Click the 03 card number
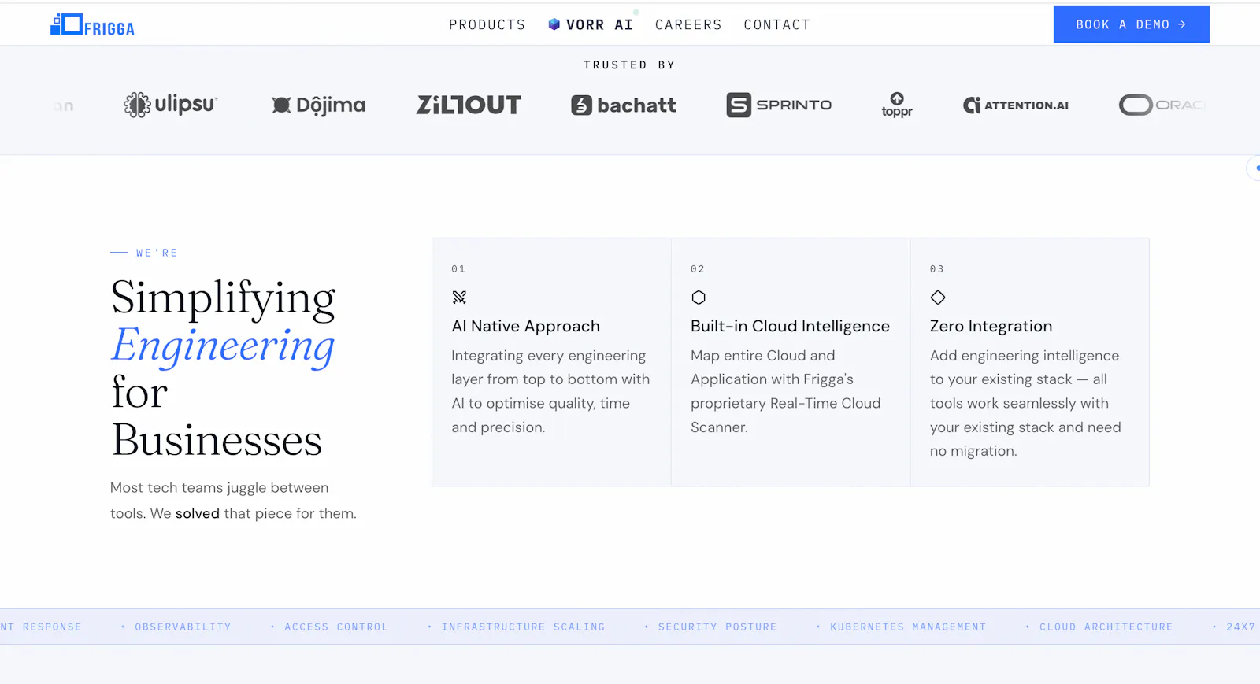This screenshot has width=1260, height=684. [937, 269]
